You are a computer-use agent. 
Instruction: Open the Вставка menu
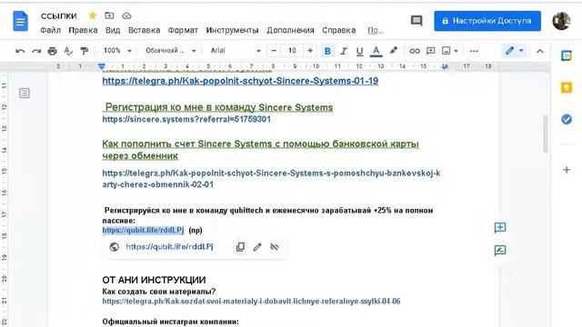144,30
